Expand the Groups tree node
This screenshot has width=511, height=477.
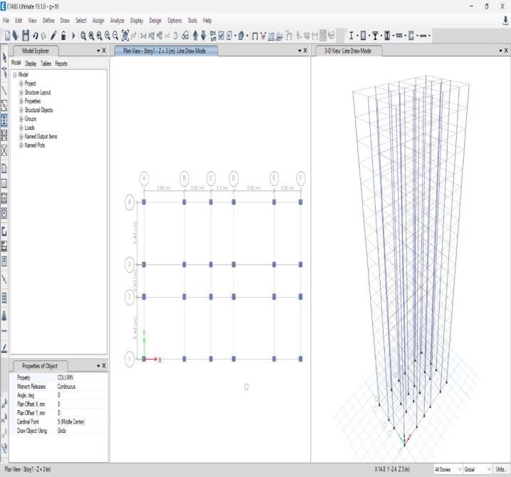[x=21, y=119]
